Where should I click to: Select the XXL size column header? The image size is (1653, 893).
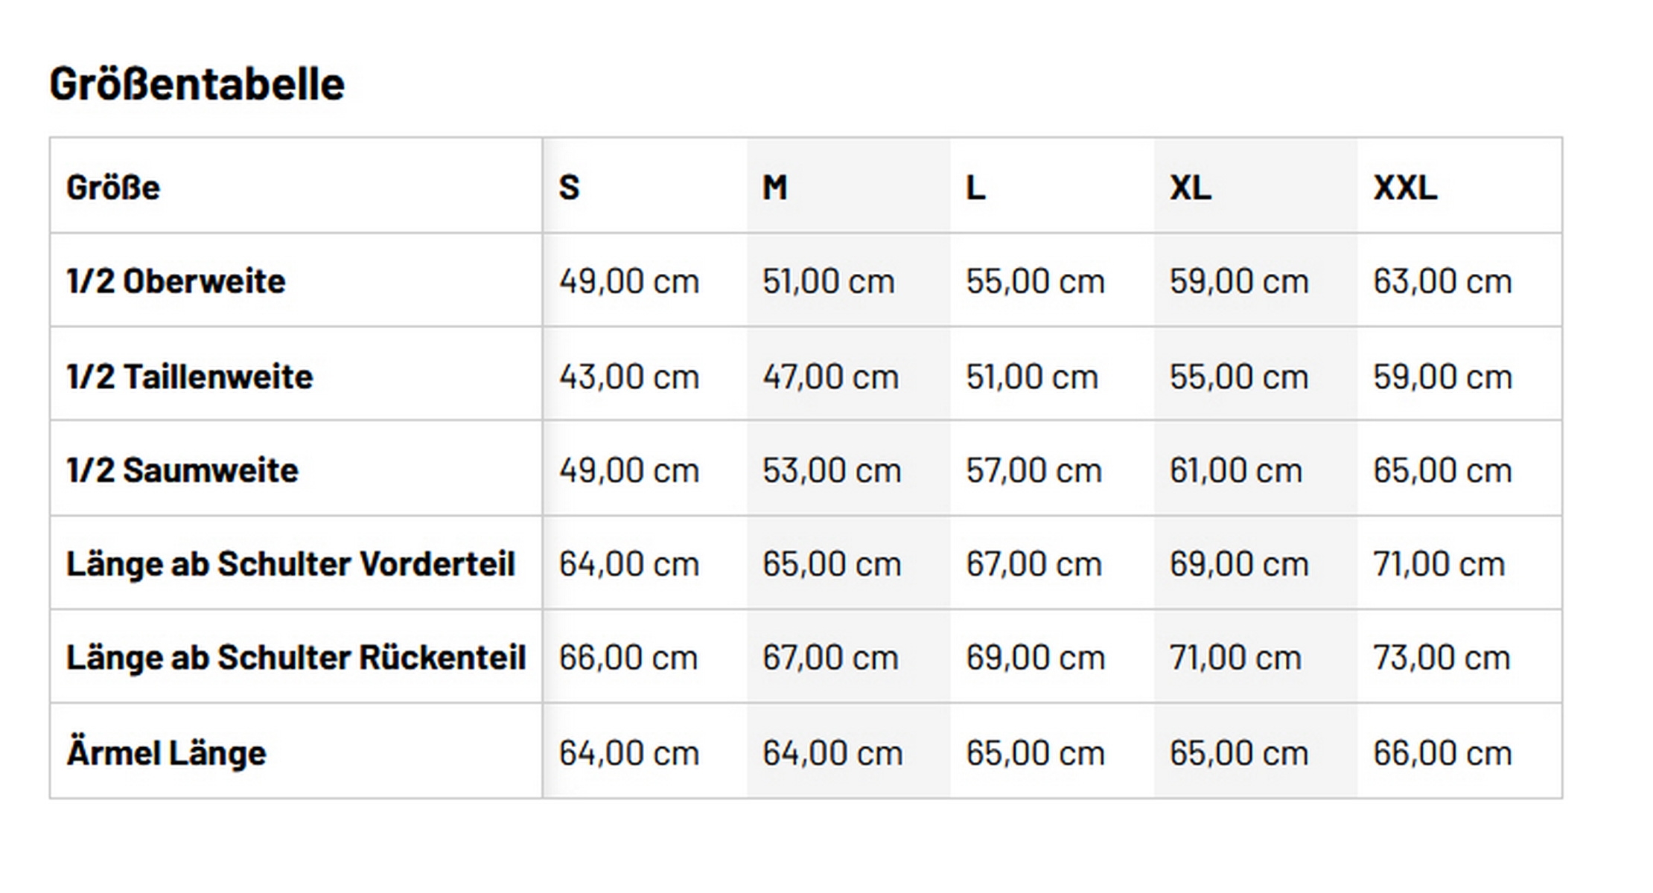pos(1405,188)
